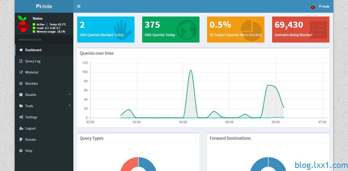Click the list icon on the red card
The width and height of the screenshot is (348, 171).
[x=318, y=30]
